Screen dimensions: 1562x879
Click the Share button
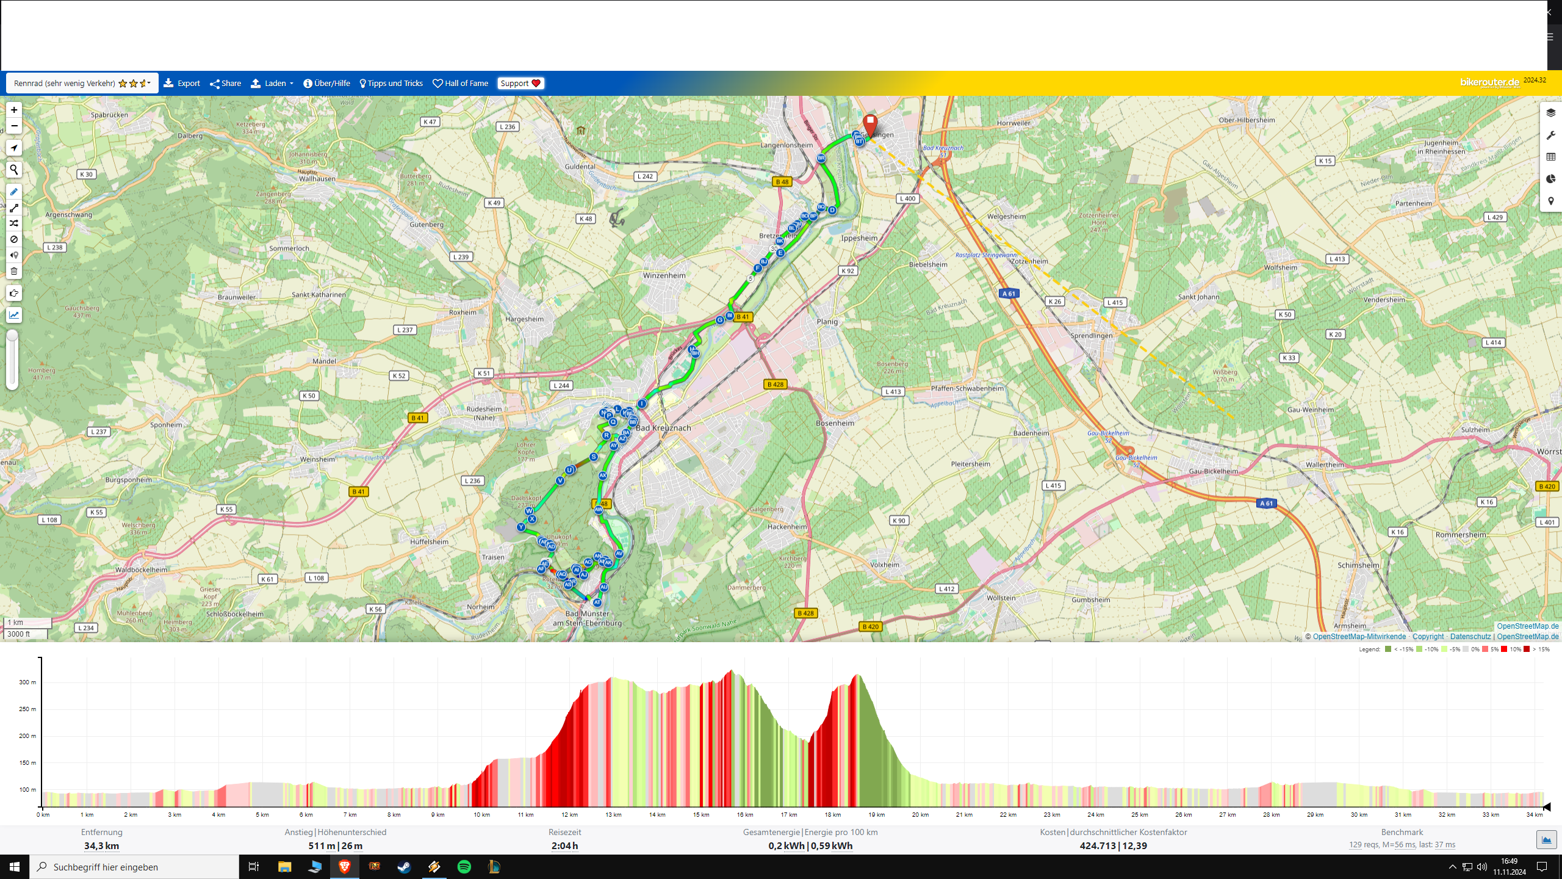tap(226, 83)
